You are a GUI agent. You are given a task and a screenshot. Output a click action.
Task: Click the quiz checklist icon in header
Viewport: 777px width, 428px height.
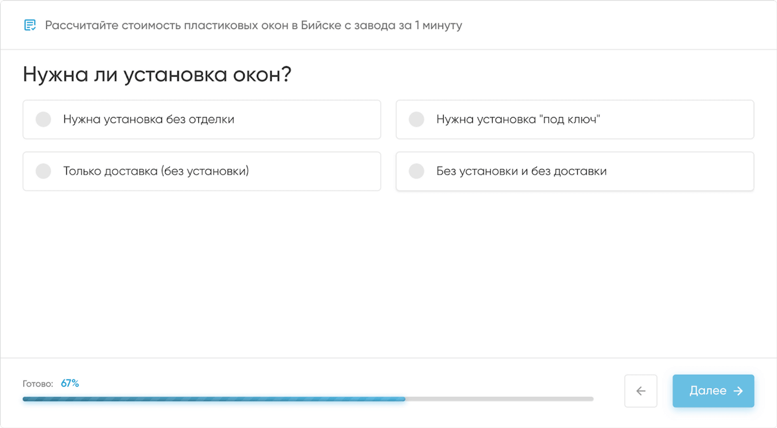(x=30, y=25)
